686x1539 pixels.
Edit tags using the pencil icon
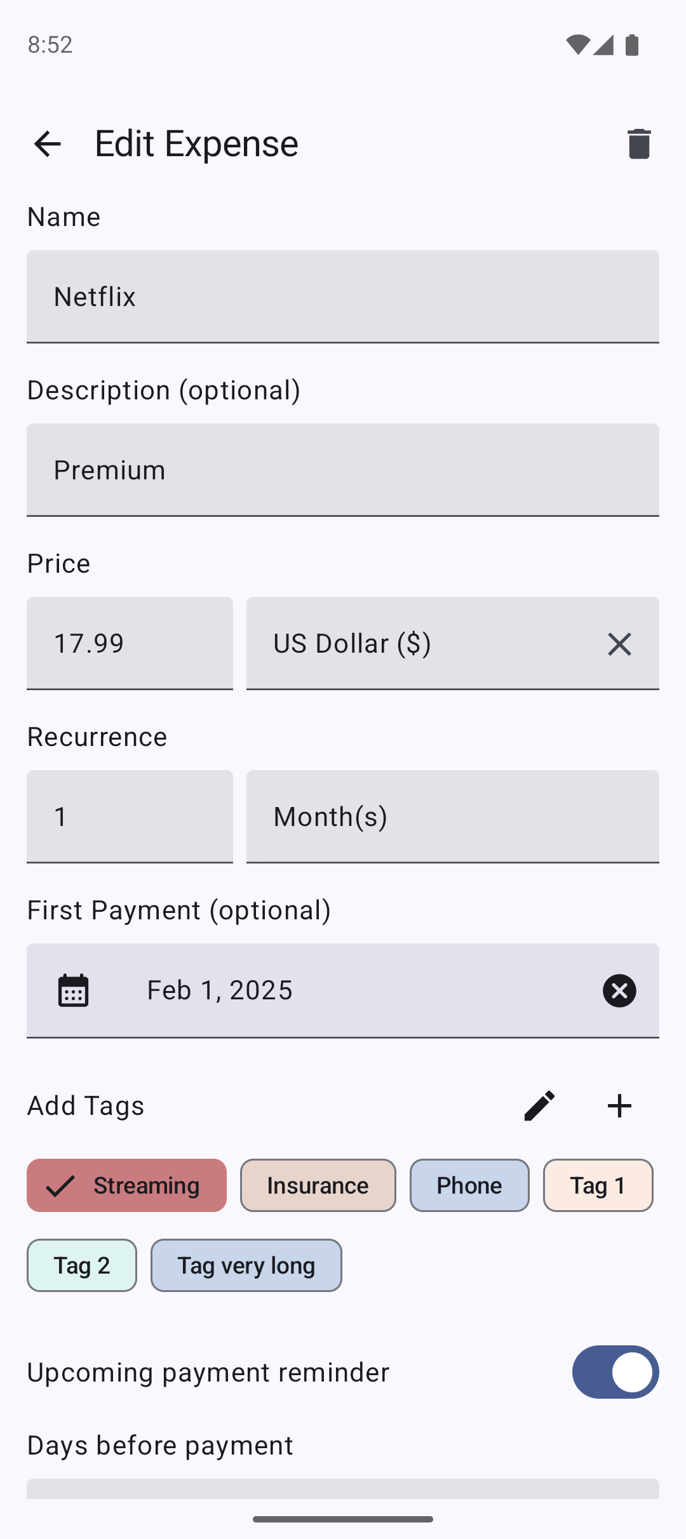point(539,1106)
